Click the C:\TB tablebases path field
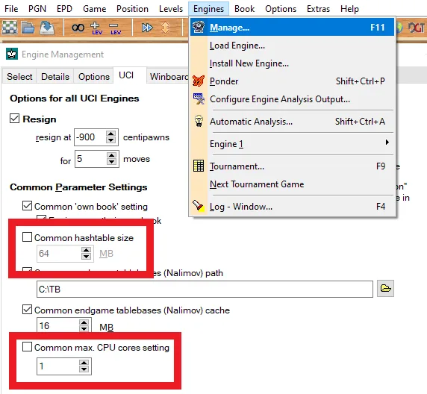This screenshot has height=394, width=427. coord(205,289)
